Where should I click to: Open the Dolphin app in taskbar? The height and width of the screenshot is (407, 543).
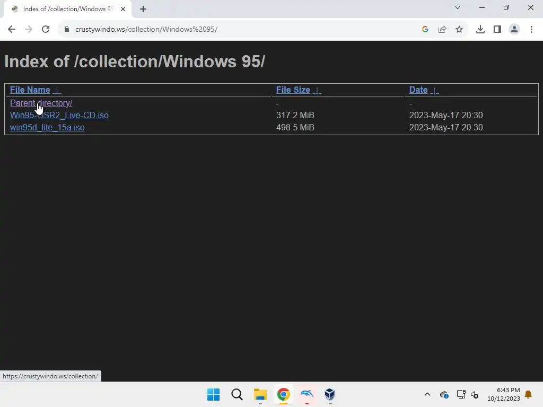tap(307, 394)
